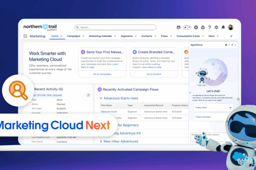This screenshot has height=170, width=256.
Task: Click the magnifier icon in search bar
Action: [77, 27]
